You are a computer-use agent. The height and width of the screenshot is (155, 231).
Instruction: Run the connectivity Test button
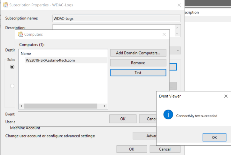pos(138,73)
